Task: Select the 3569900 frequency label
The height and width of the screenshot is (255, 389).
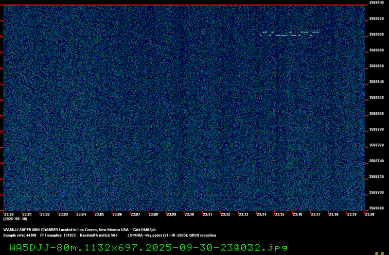Action: 376,34
